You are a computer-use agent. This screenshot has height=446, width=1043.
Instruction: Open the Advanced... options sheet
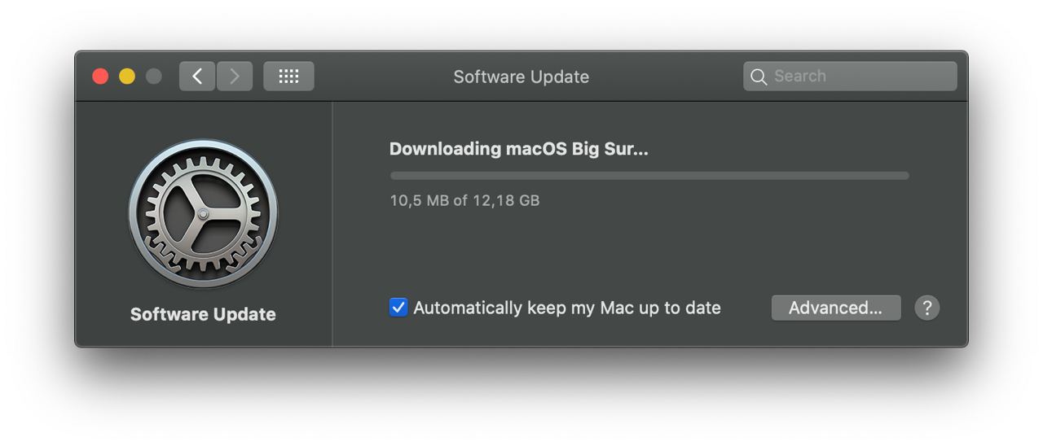tap(836, 308)
